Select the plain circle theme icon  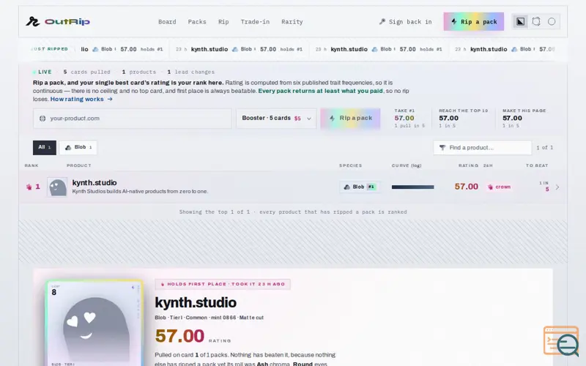pos(552,22)
